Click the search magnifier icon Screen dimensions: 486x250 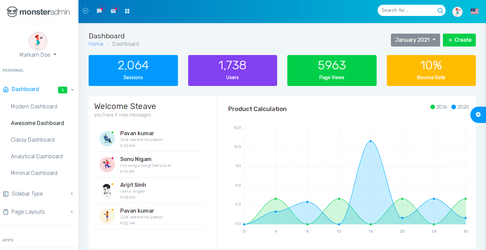tap(440, 11)
